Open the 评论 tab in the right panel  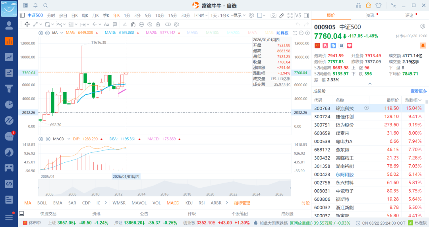click(x=409, y=15)
